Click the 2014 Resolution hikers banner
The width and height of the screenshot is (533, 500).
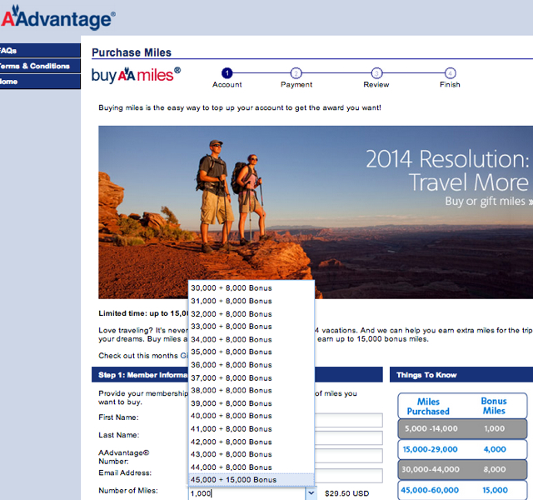coord(316,212)
